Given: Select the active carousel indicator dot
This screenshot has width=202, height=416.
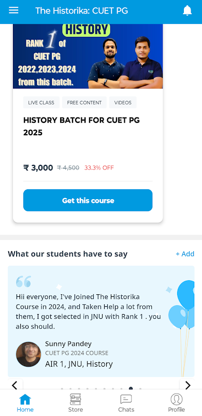Looking at the screenshot, I should 131,388.
